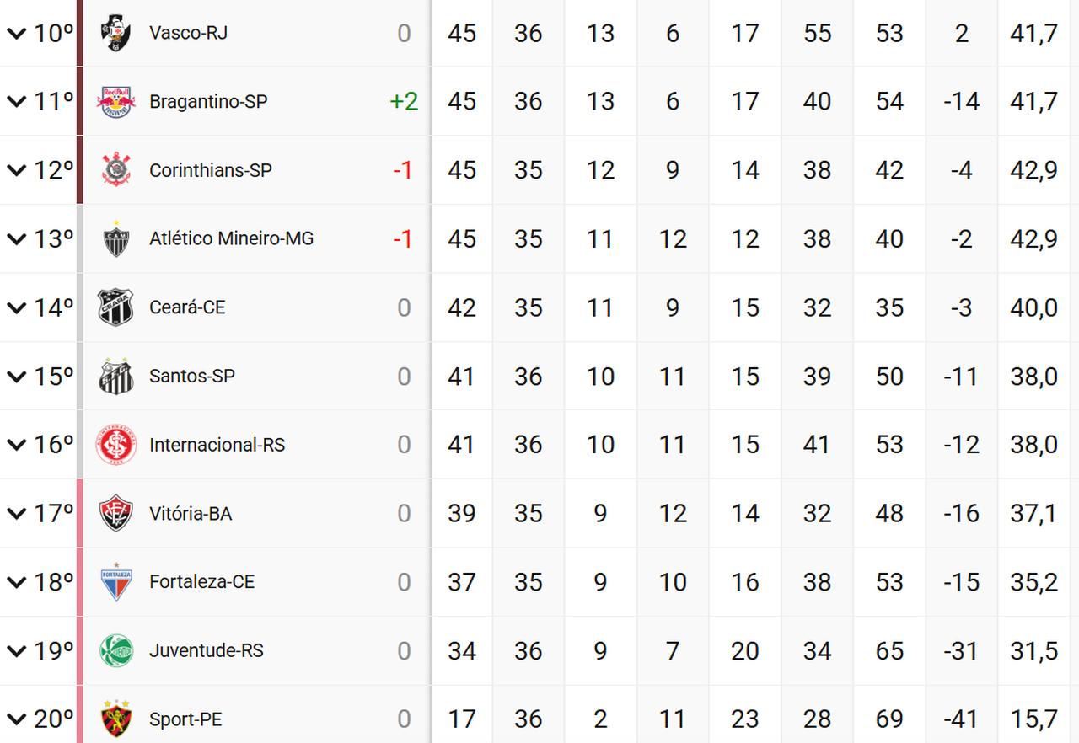Click the Vasco-RJ club crest
1079x743 pixels.
[x=115, y=34]
